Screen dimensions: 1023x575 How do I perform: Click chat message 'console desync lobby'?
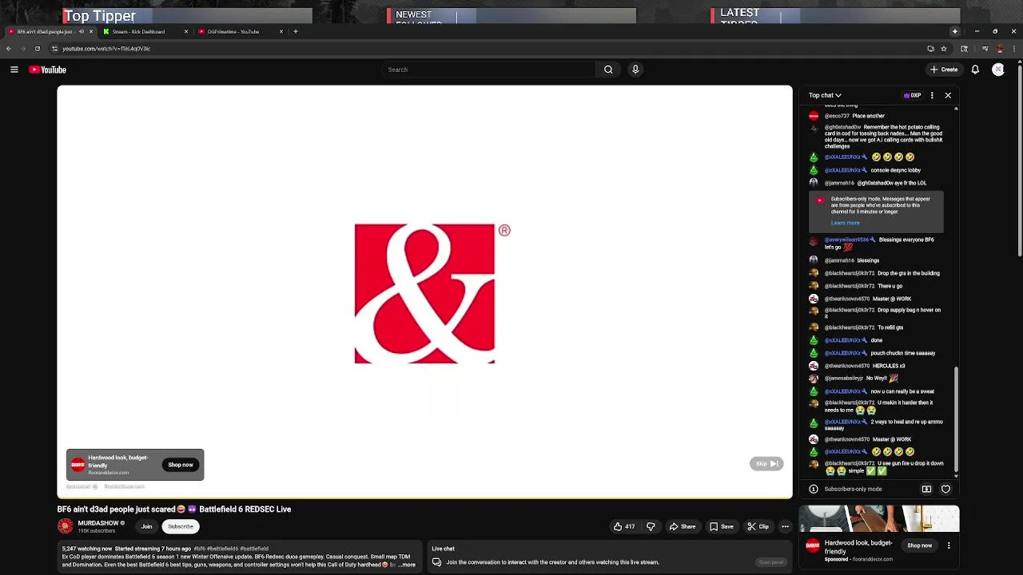click(x=896, y=170)
